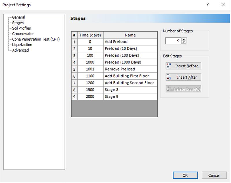Screen dimensions: 231x183
Task: Click the help question mark icon
Action: (x=207, y=5)
